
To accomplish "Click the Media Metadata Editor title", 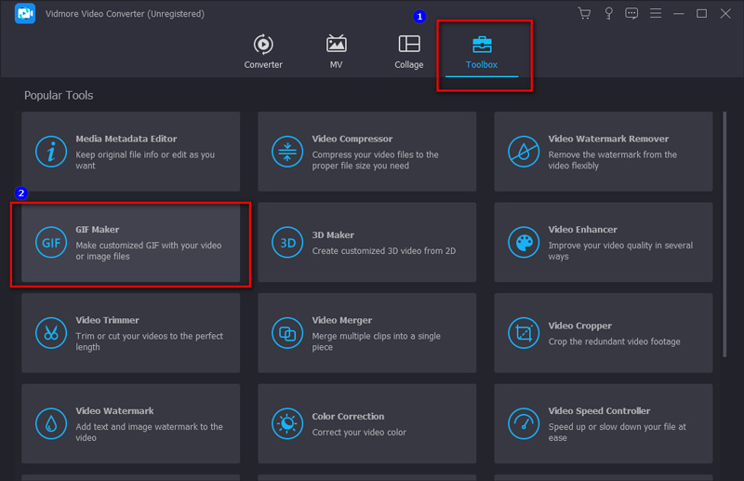I will (x=126, y=139).
